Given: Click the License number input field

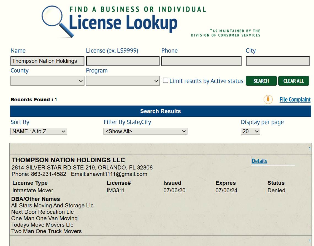Looking at the screenshot, I should (123, 61).
